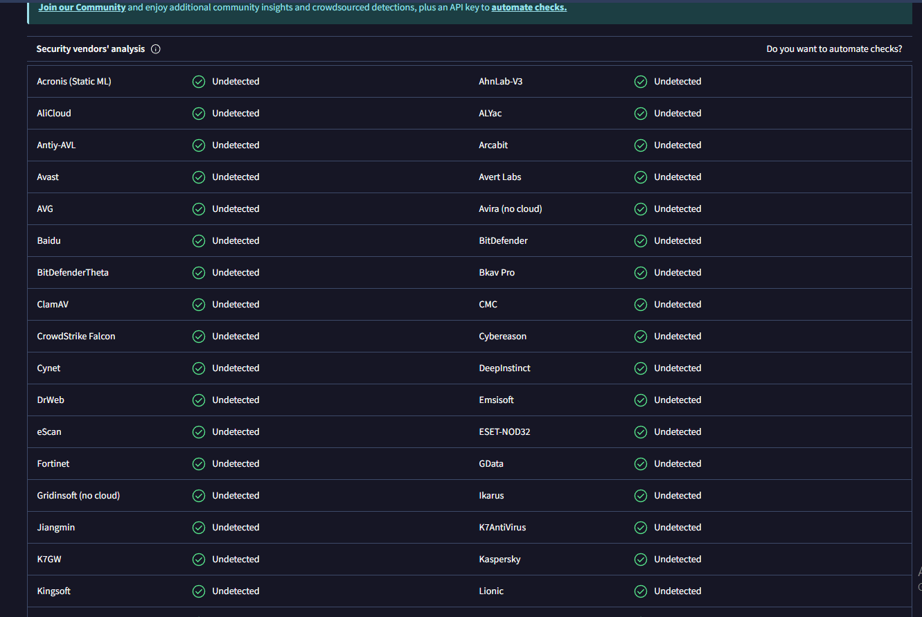Viewport: 922px width, 617px height.
Task: Click the green check icon for CrowdStrike Falcon
Action: click(x=199, y=337)
